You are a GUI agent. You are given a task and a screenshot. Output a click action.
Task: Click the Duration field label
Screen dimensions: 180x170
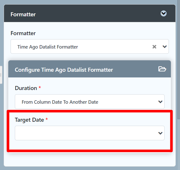26,88
